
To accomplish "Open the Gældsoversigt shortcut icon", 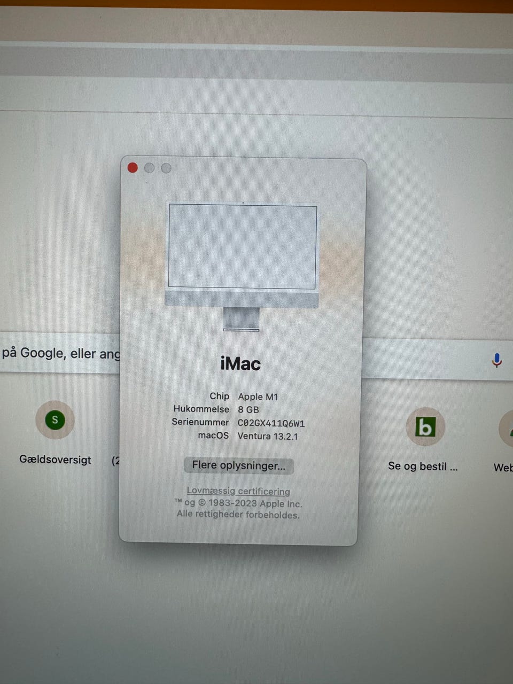I will pyautogui.click(x=55, y=420).
